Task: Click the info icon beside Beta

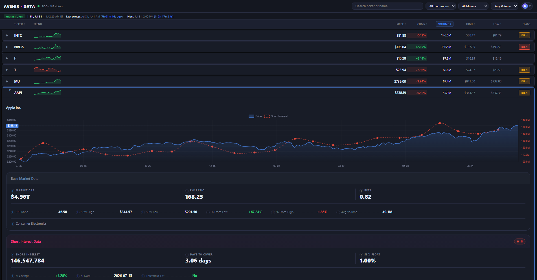Action: pos(361,191)
